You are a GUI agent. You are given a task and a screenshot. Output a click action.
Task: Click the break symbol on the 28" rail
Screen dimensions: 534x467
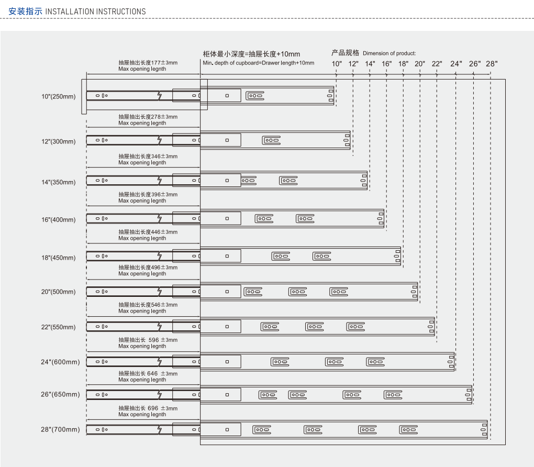pos(160,429)
